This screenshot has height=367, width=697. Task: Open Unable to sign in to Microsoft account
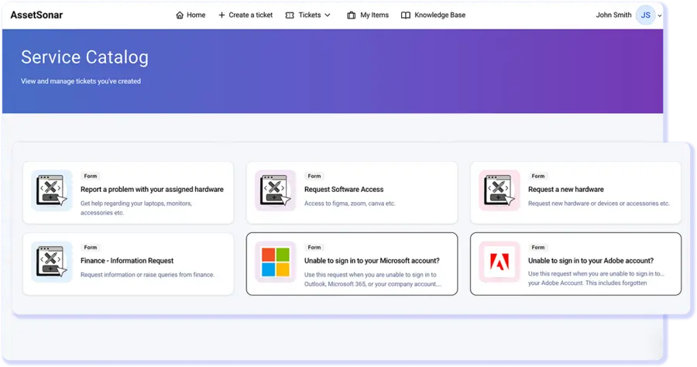coord(372,261)
